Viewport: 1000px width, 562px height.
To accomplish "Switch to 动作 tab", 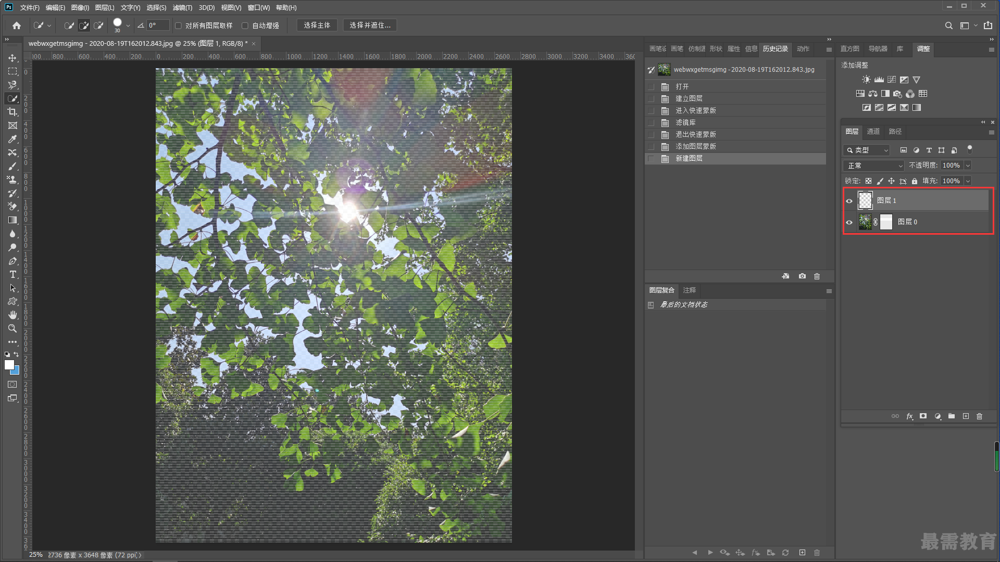I will [803, 49].
